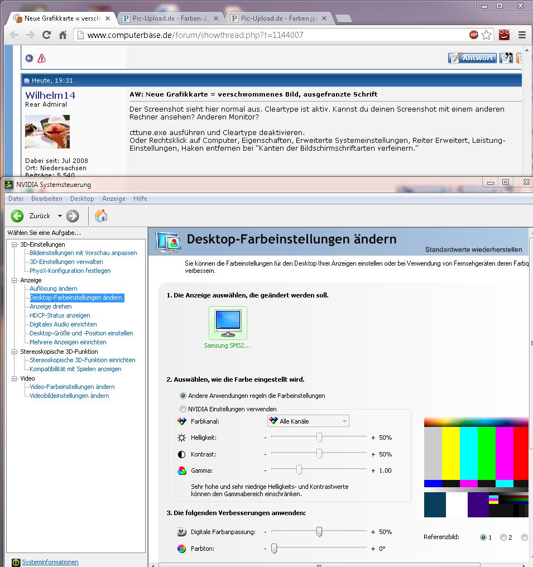Click the Chrome forward arrow

(30, 35)
